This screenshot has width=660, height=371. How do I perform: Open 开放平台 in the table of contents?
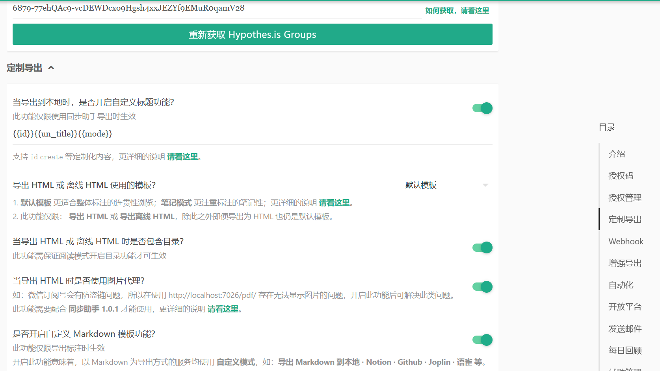[x=625, y=306]
